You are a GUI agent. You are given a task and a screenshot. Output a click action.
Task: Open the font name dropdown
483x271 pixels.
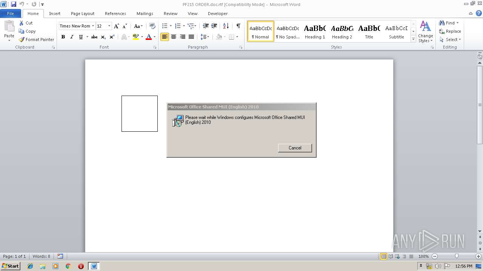[93, 26]
